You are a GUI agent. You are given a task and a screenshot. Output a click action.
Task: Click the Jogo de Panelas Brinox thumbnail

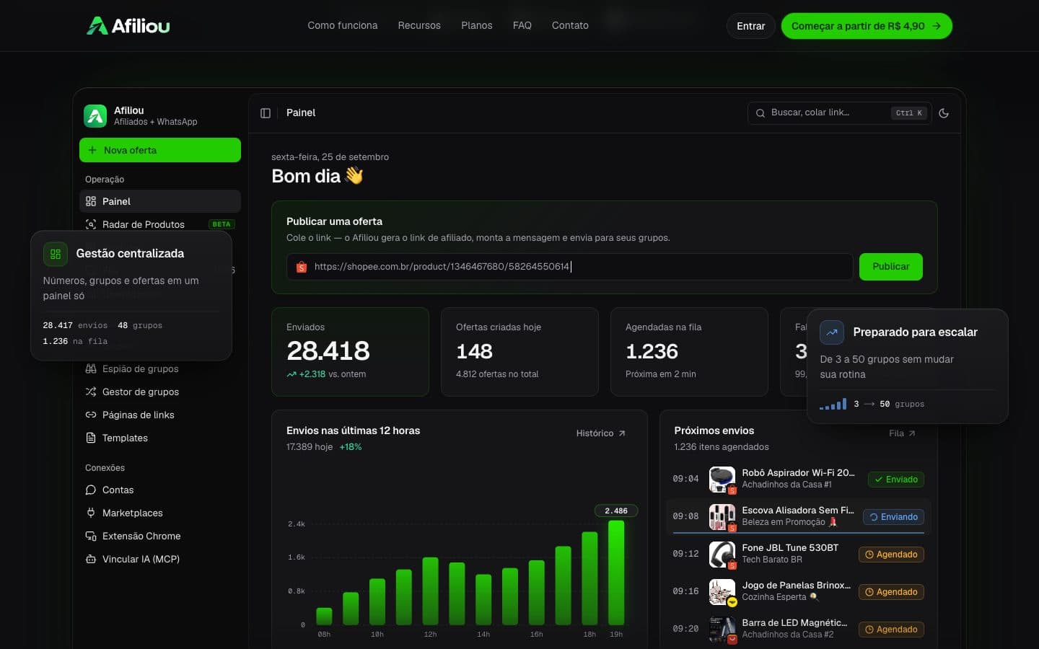pyautogui.click(x=722, y=592)
